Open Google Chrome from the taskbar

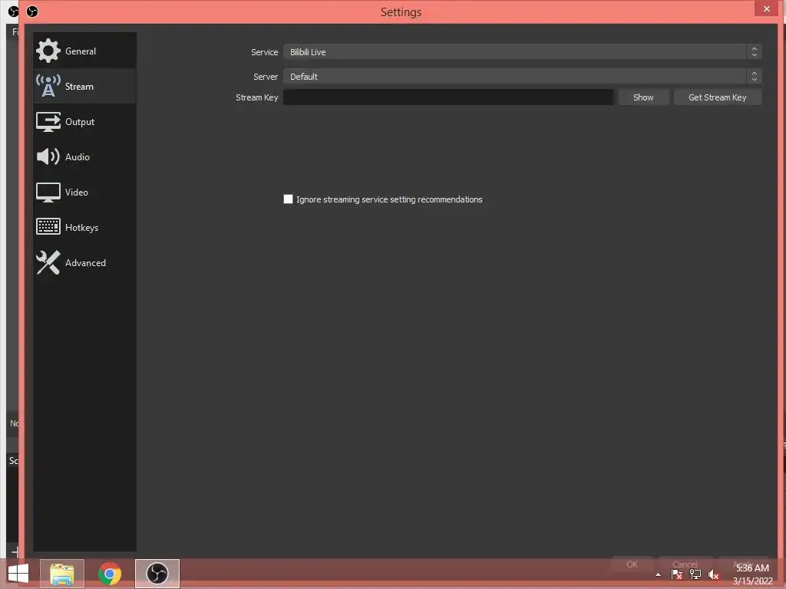[109, 574]
